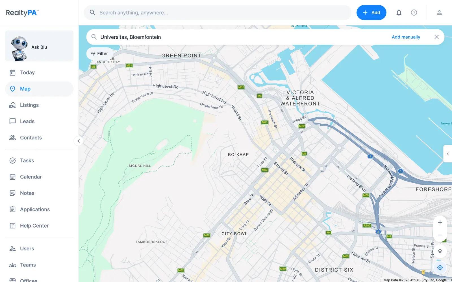Screen dimensions: 452x282
Task: Click the Foreshore map label
Action: (433, 189)
